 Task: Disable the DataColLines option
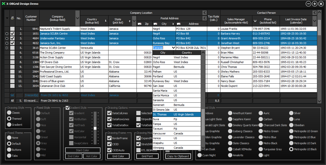coord(109,113)
